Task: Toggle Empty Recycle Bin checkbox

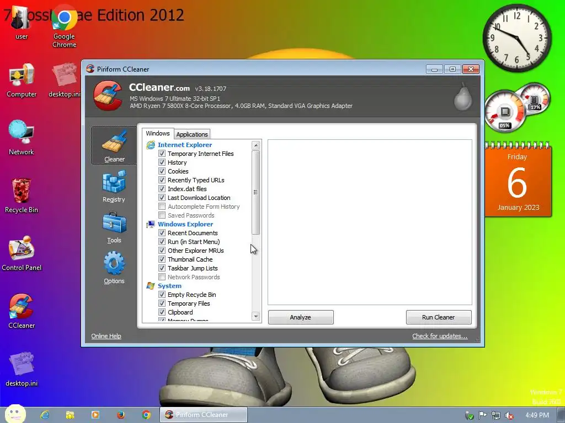Action: [x=162, y=295]
